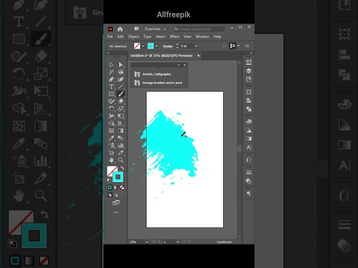This screenshot has height=268, width=358.
Task: Choose the Scale tool
Action: [x=121, y=109]
